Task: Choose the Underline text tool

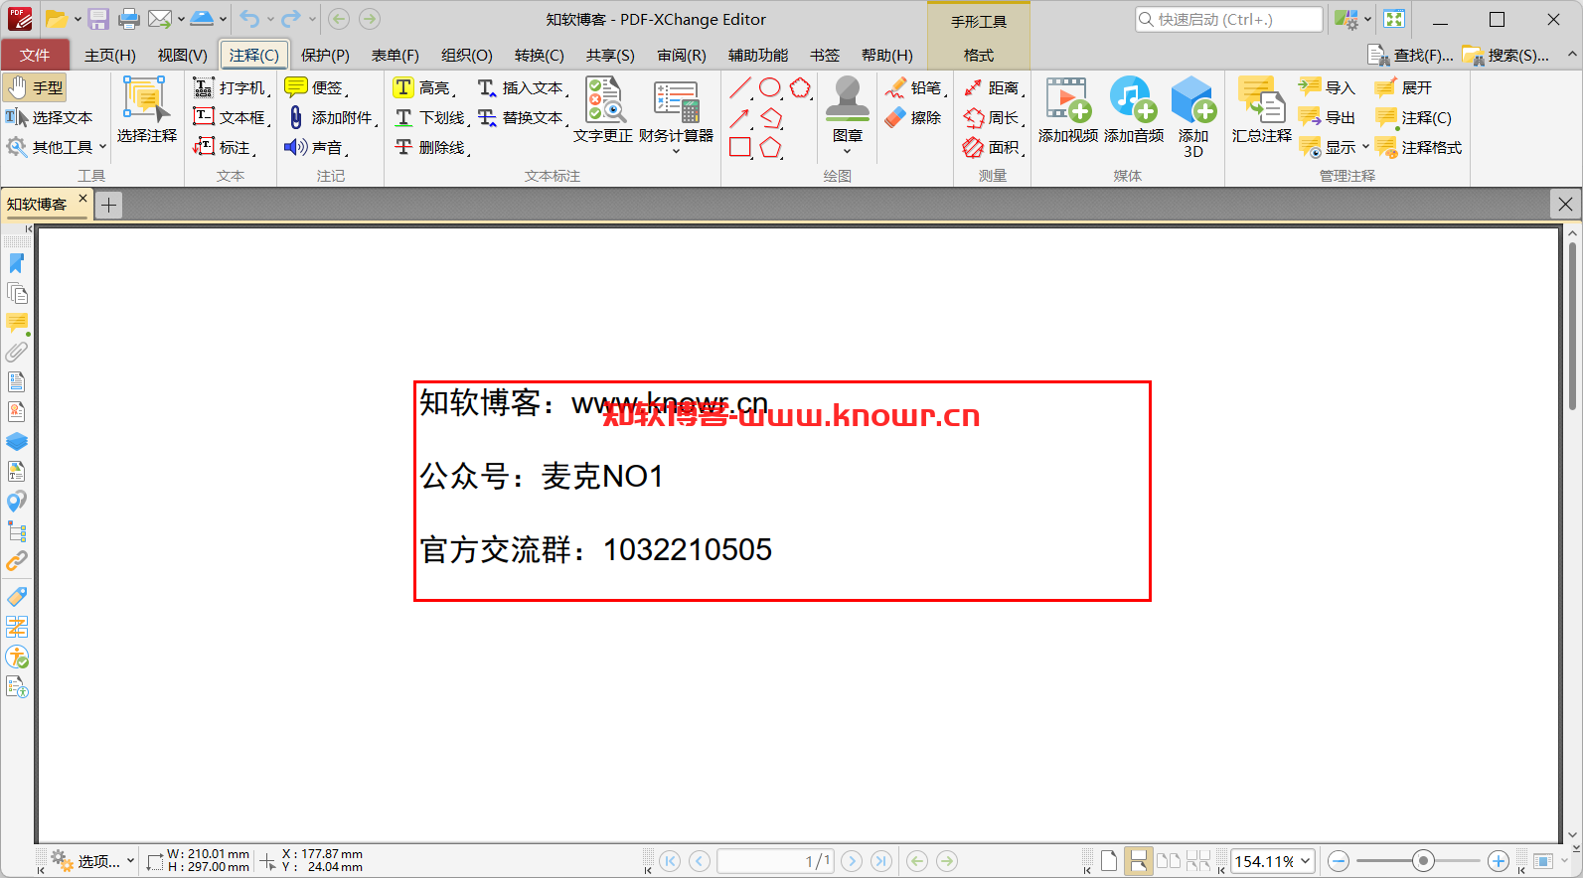Action: pyautogui.click(x=431, y=117)
